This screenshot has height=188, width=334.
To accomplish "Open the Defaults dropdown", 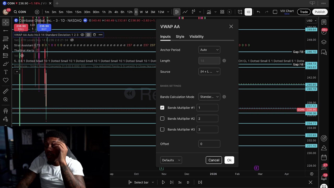I will pos(171,160).
